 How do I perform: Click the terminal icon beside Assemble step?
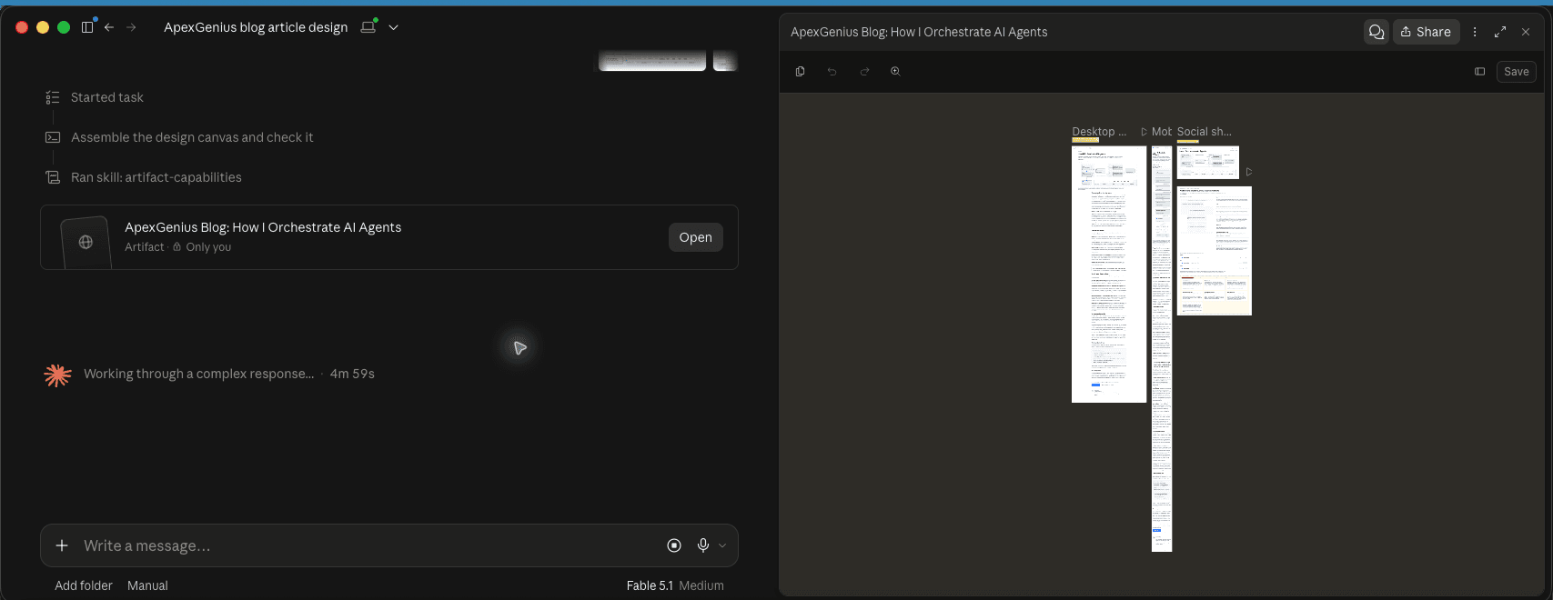click(x=53, y=137)
